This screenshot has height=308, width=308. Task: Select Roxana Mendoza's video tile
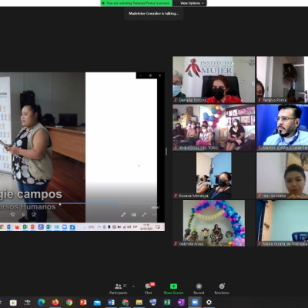coord(214,176)
